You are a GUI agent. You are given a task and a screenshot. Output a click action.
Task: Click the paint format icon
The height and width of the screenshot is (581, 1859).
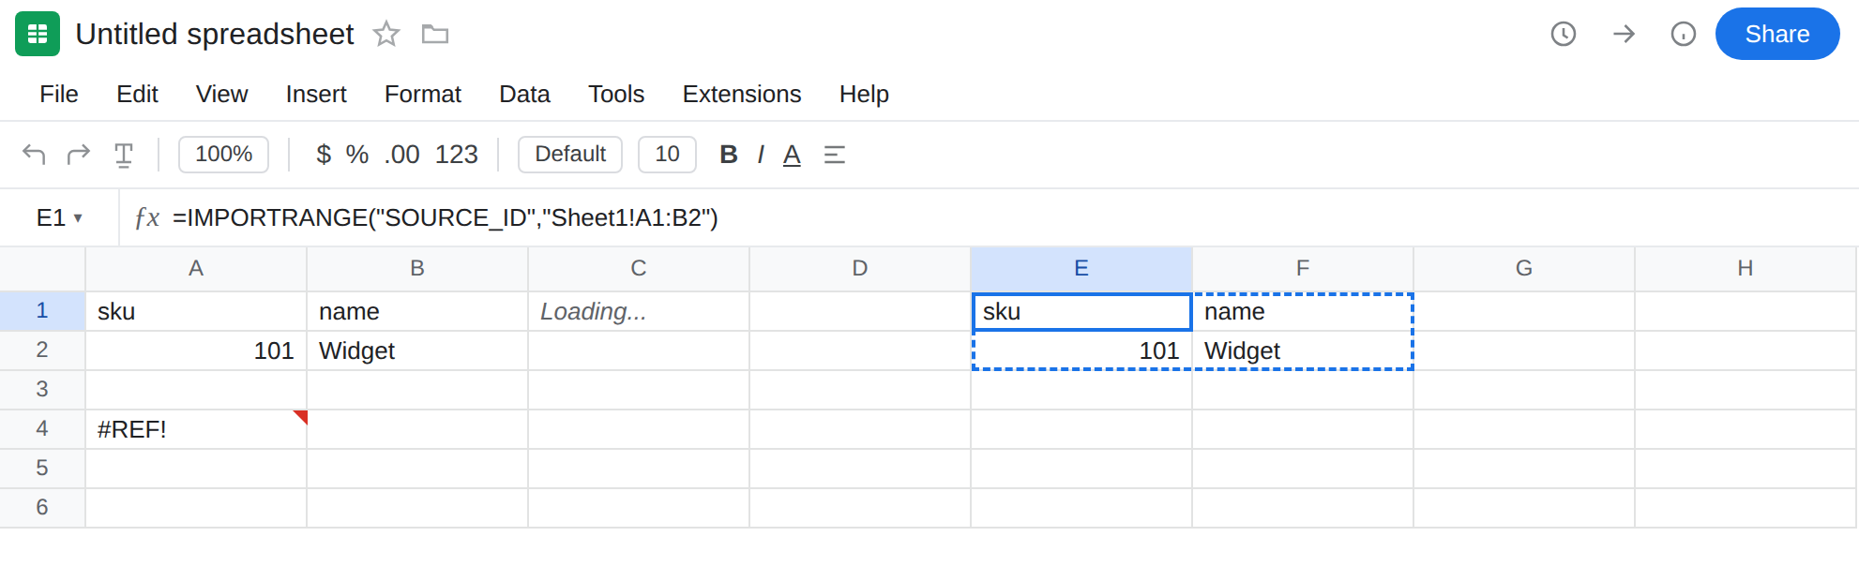124,155
